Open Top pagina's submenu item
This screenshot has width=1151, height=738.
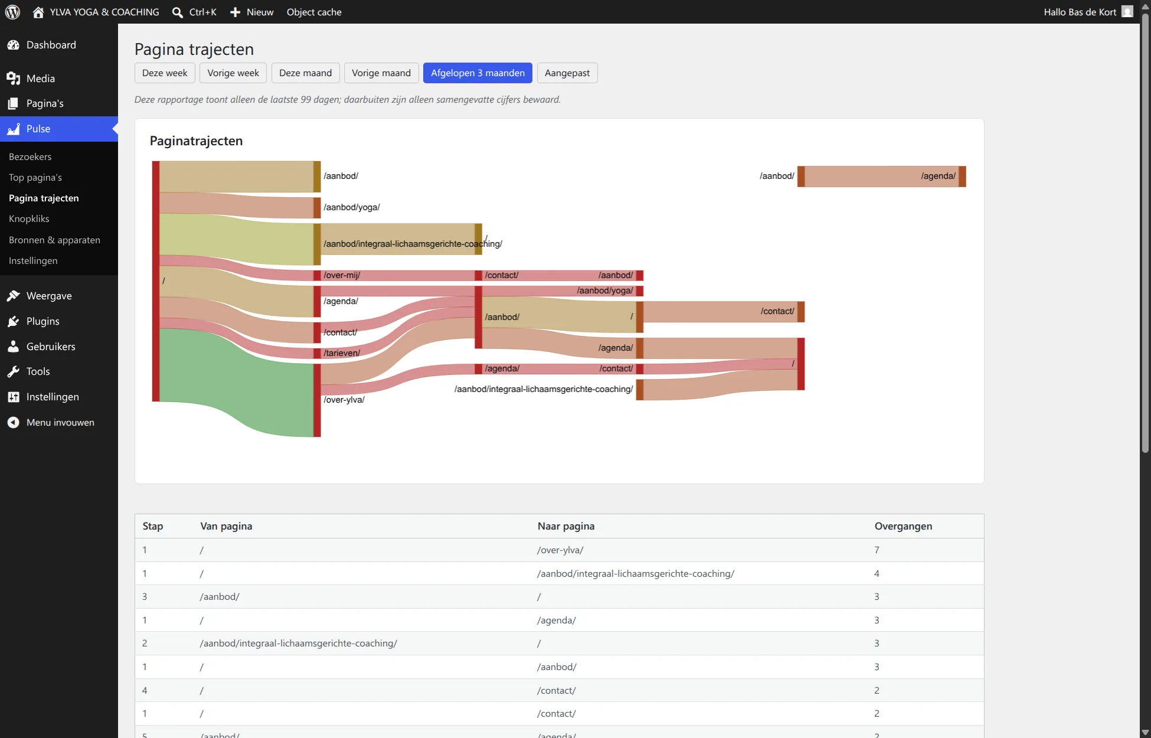35,177
